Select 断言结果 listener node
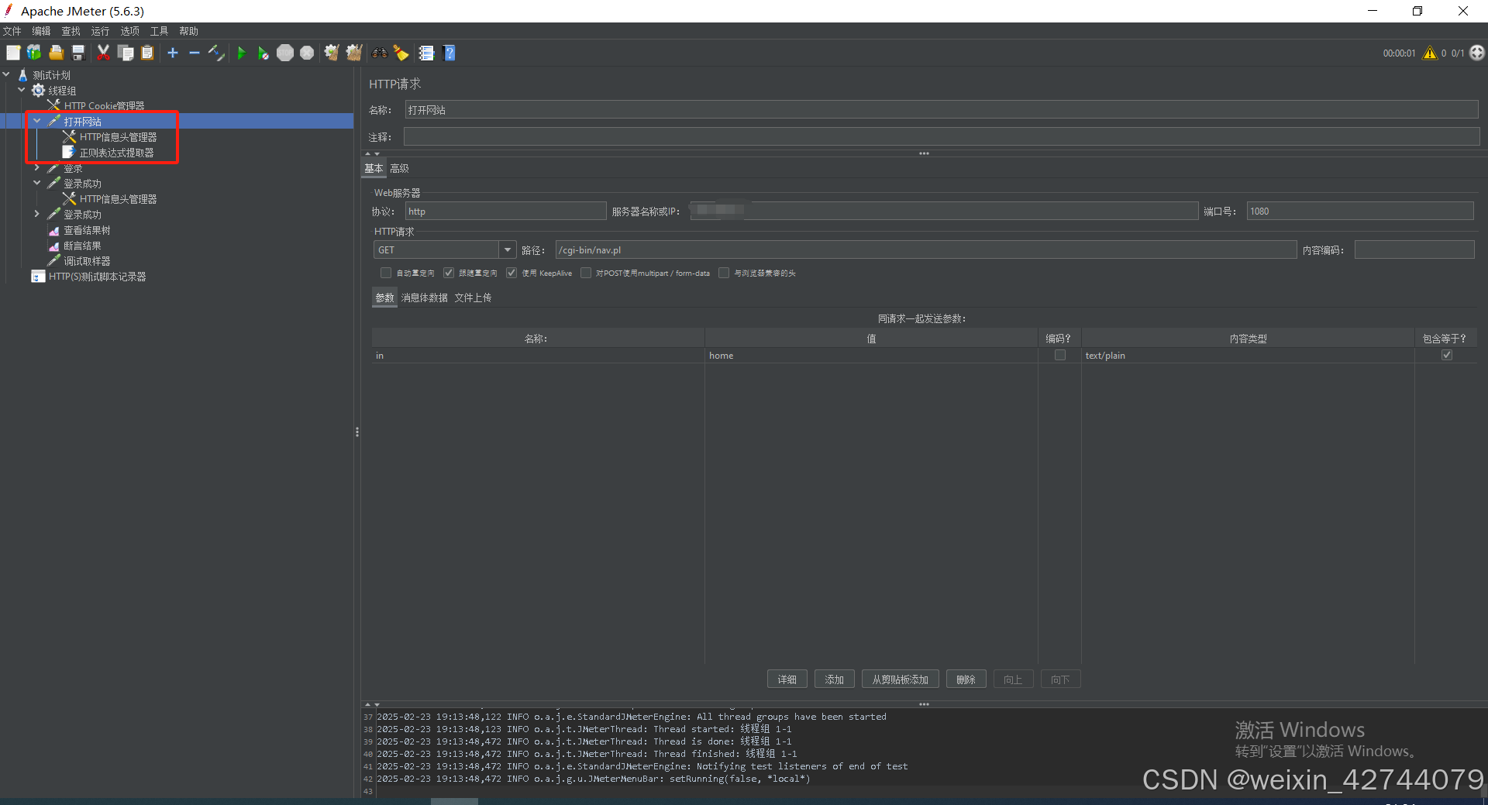 pos(82,246)
